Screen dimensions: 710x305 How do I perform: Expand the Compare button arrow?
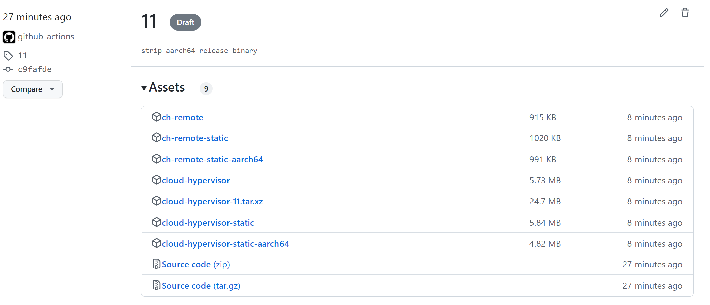52,89
